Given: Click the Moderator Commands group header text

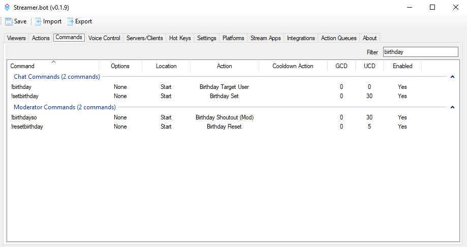Looking at the screenshot, I should (65, 107).
